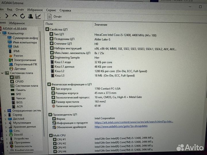
Task: Expand the Операционная система node
Action: [5, 111]
